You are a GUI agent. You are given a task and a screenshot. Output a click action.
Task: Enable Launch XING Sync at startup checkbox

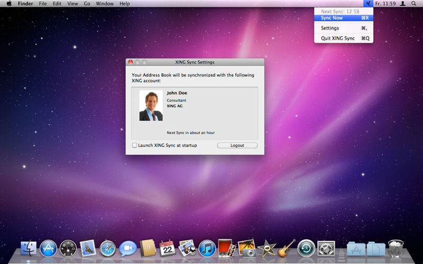[x=134, y=145]
